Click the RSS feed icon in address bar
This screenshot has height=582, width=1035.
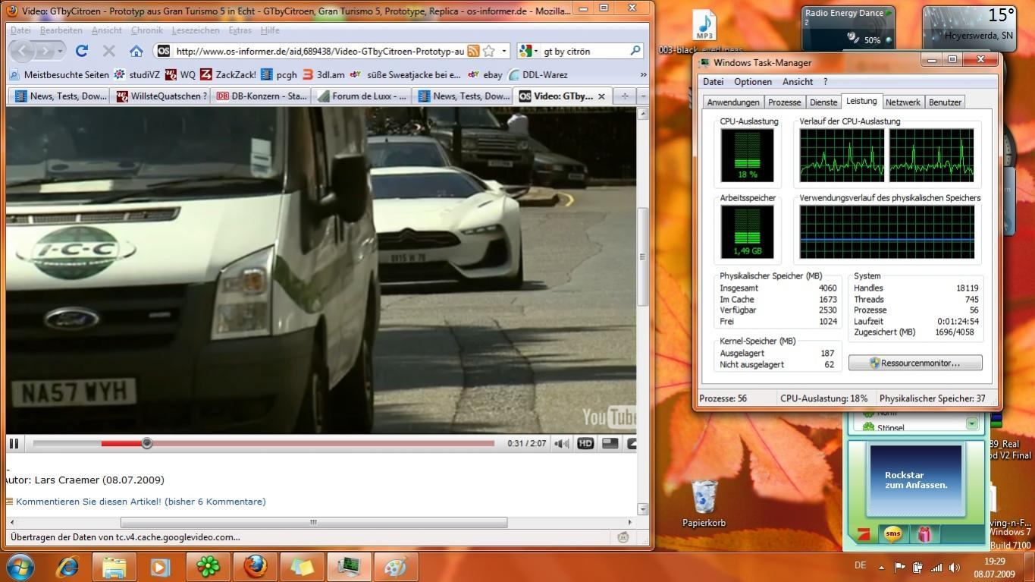point(473,51)
